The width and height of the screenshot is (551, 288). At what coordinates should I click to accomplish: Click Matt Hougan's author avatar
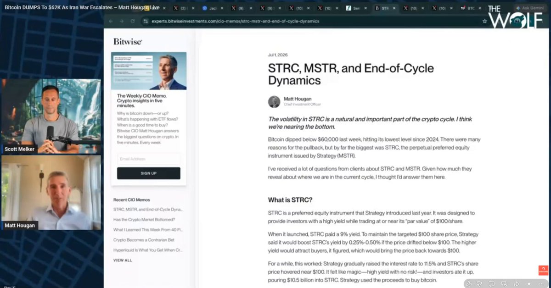coord(274,102)
